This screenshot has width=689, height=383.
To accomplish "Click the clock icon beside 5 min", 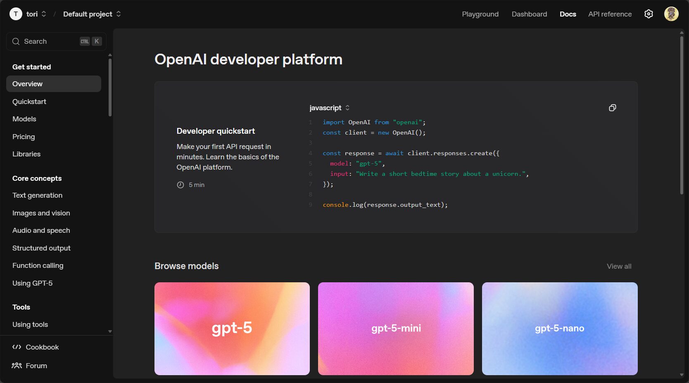I will [181, 185].
